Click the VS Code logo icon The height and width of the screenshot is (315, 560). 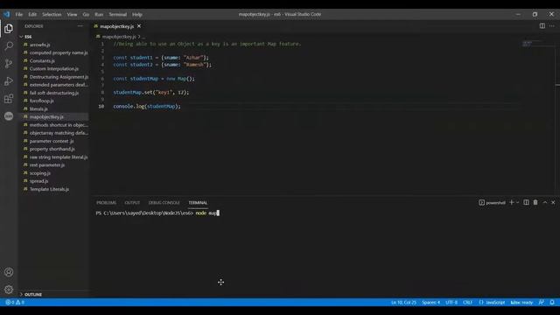[7, 14]
